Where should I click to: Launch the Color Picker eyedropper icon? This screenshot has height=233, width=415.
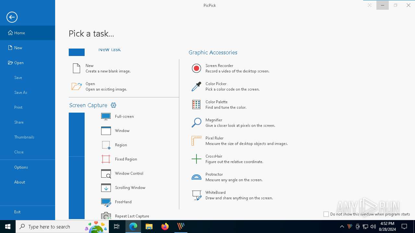[x=196, y=86]
